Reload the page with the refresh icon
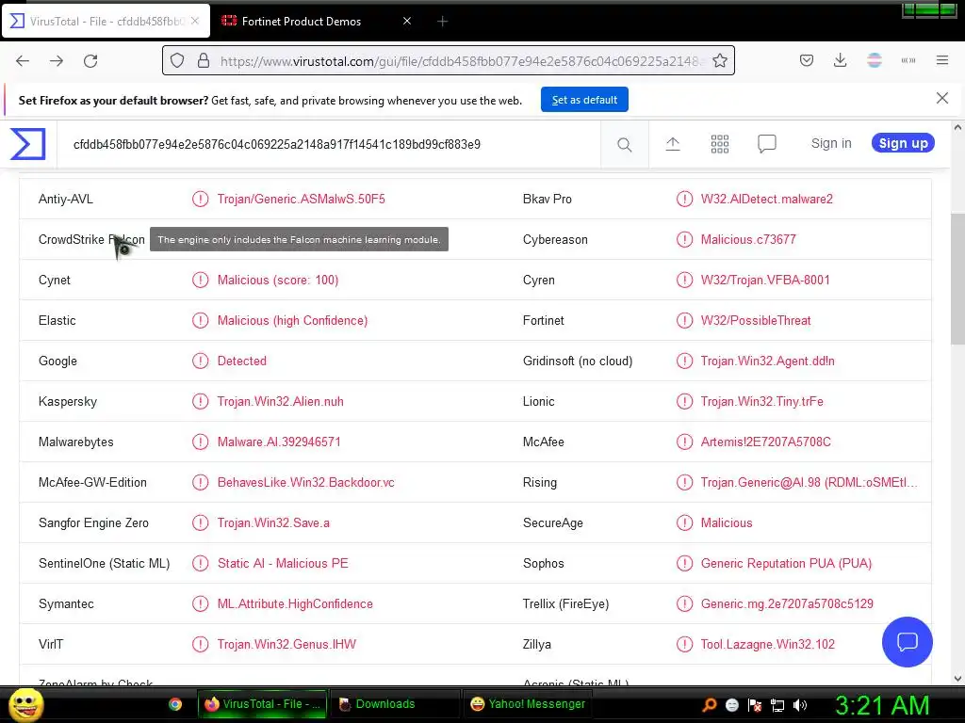965x723 pixels. [90, 61]
